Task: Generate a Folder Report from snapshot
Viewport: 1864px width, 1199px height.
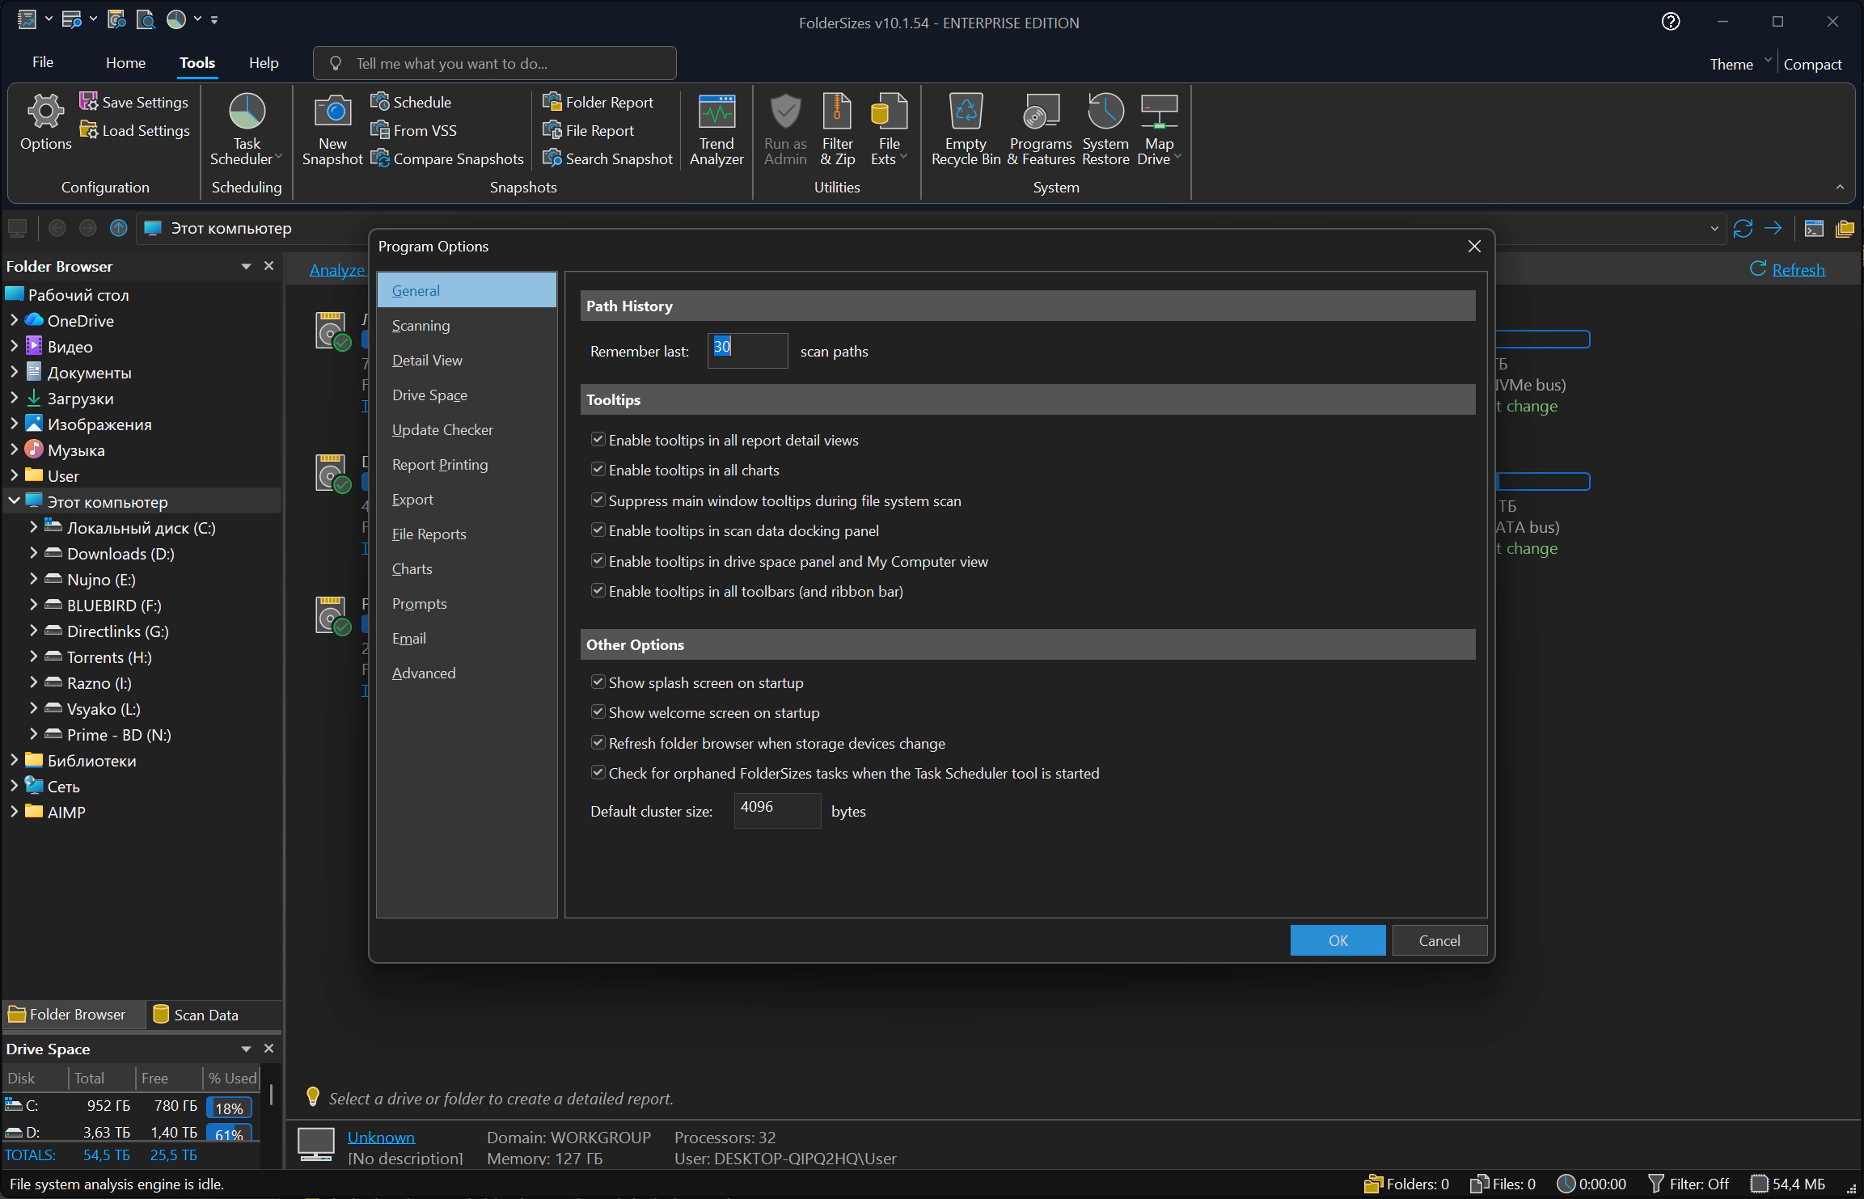Action: click(598, 102)
